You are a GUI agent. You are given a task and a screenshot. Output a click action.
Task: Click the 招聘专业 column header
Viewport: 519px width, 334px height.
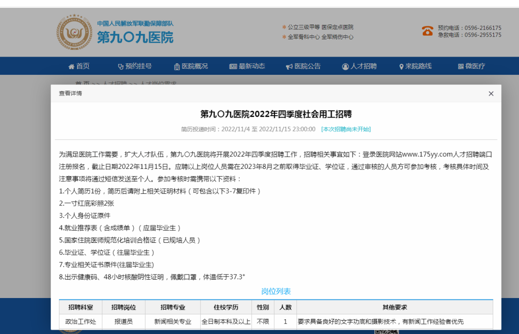tap(173, 307)
